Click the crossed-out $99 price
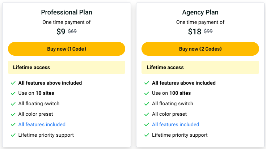This screenshot has width=266, height=149. pos(208,31)
